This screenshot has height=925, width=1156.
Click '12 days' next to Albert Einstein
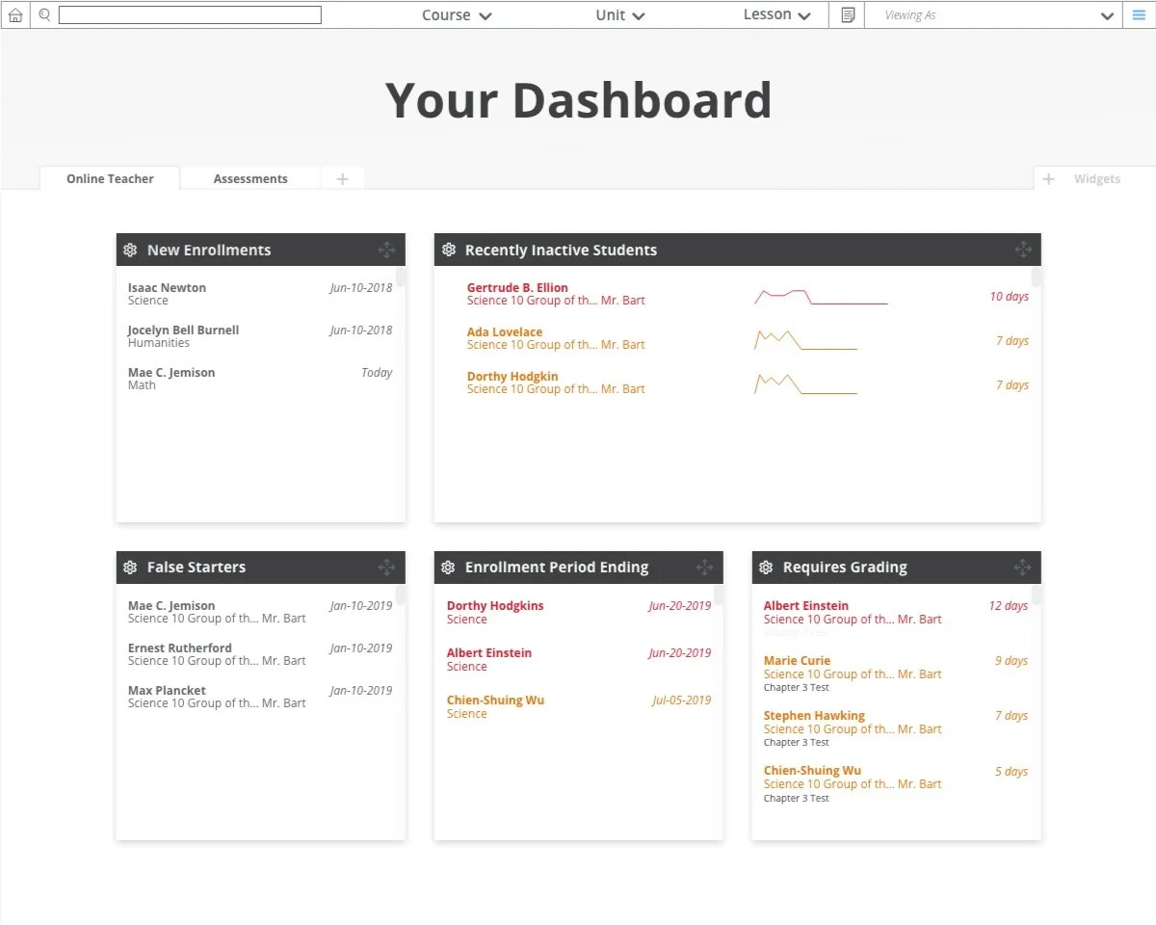click(x=1008, y=606)
